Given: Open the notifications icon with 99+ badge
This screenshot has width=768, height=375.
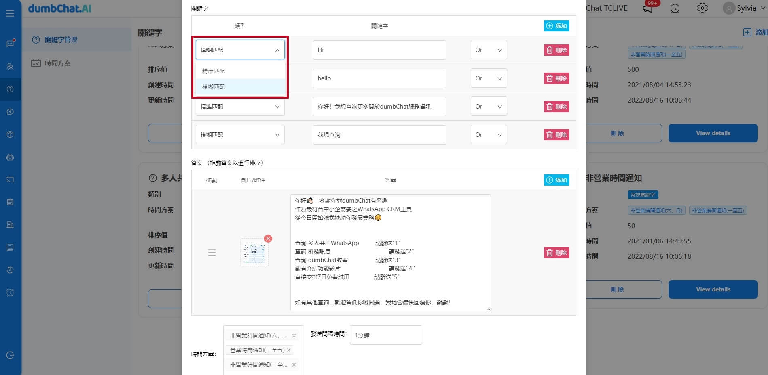Looking at the screenshot, I should 648,8.
